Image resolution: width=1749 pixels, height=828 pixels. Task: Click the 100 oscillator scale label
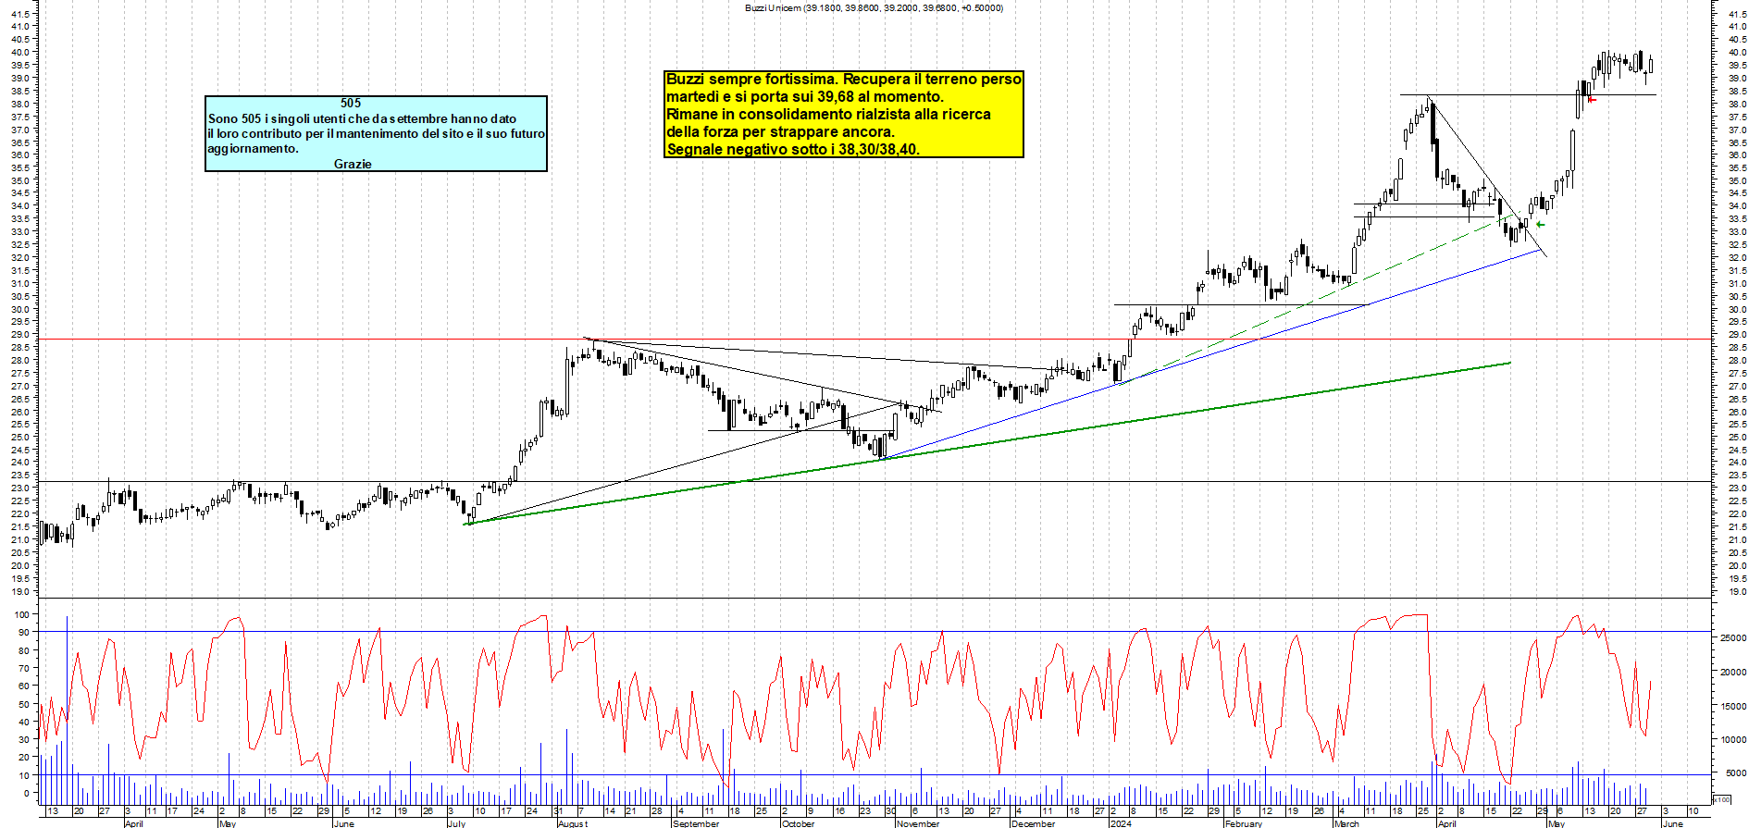coord(21,614)
